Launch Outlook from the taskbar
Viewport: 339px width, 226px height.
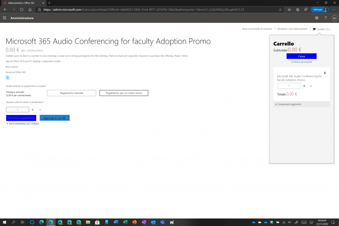(x=153, y=222)
